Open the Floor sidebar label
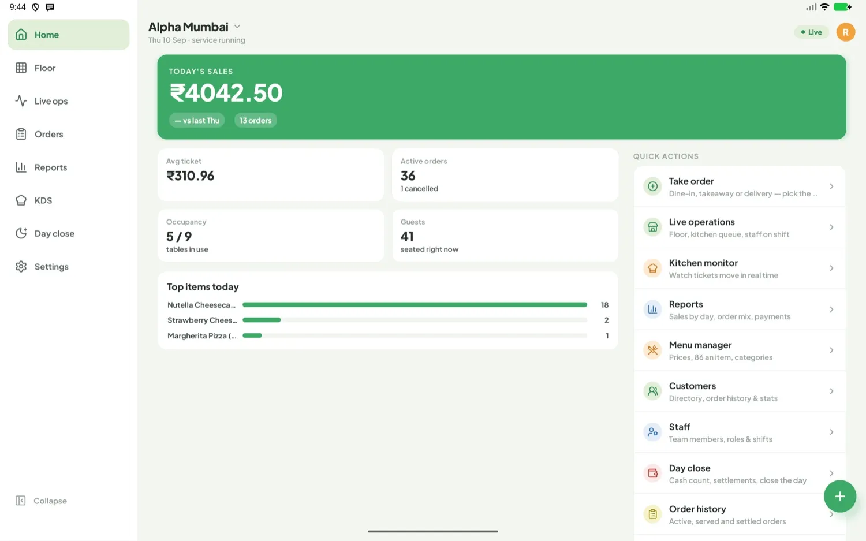The width and height of the screenshot is (866, 541). coord(45,68)
